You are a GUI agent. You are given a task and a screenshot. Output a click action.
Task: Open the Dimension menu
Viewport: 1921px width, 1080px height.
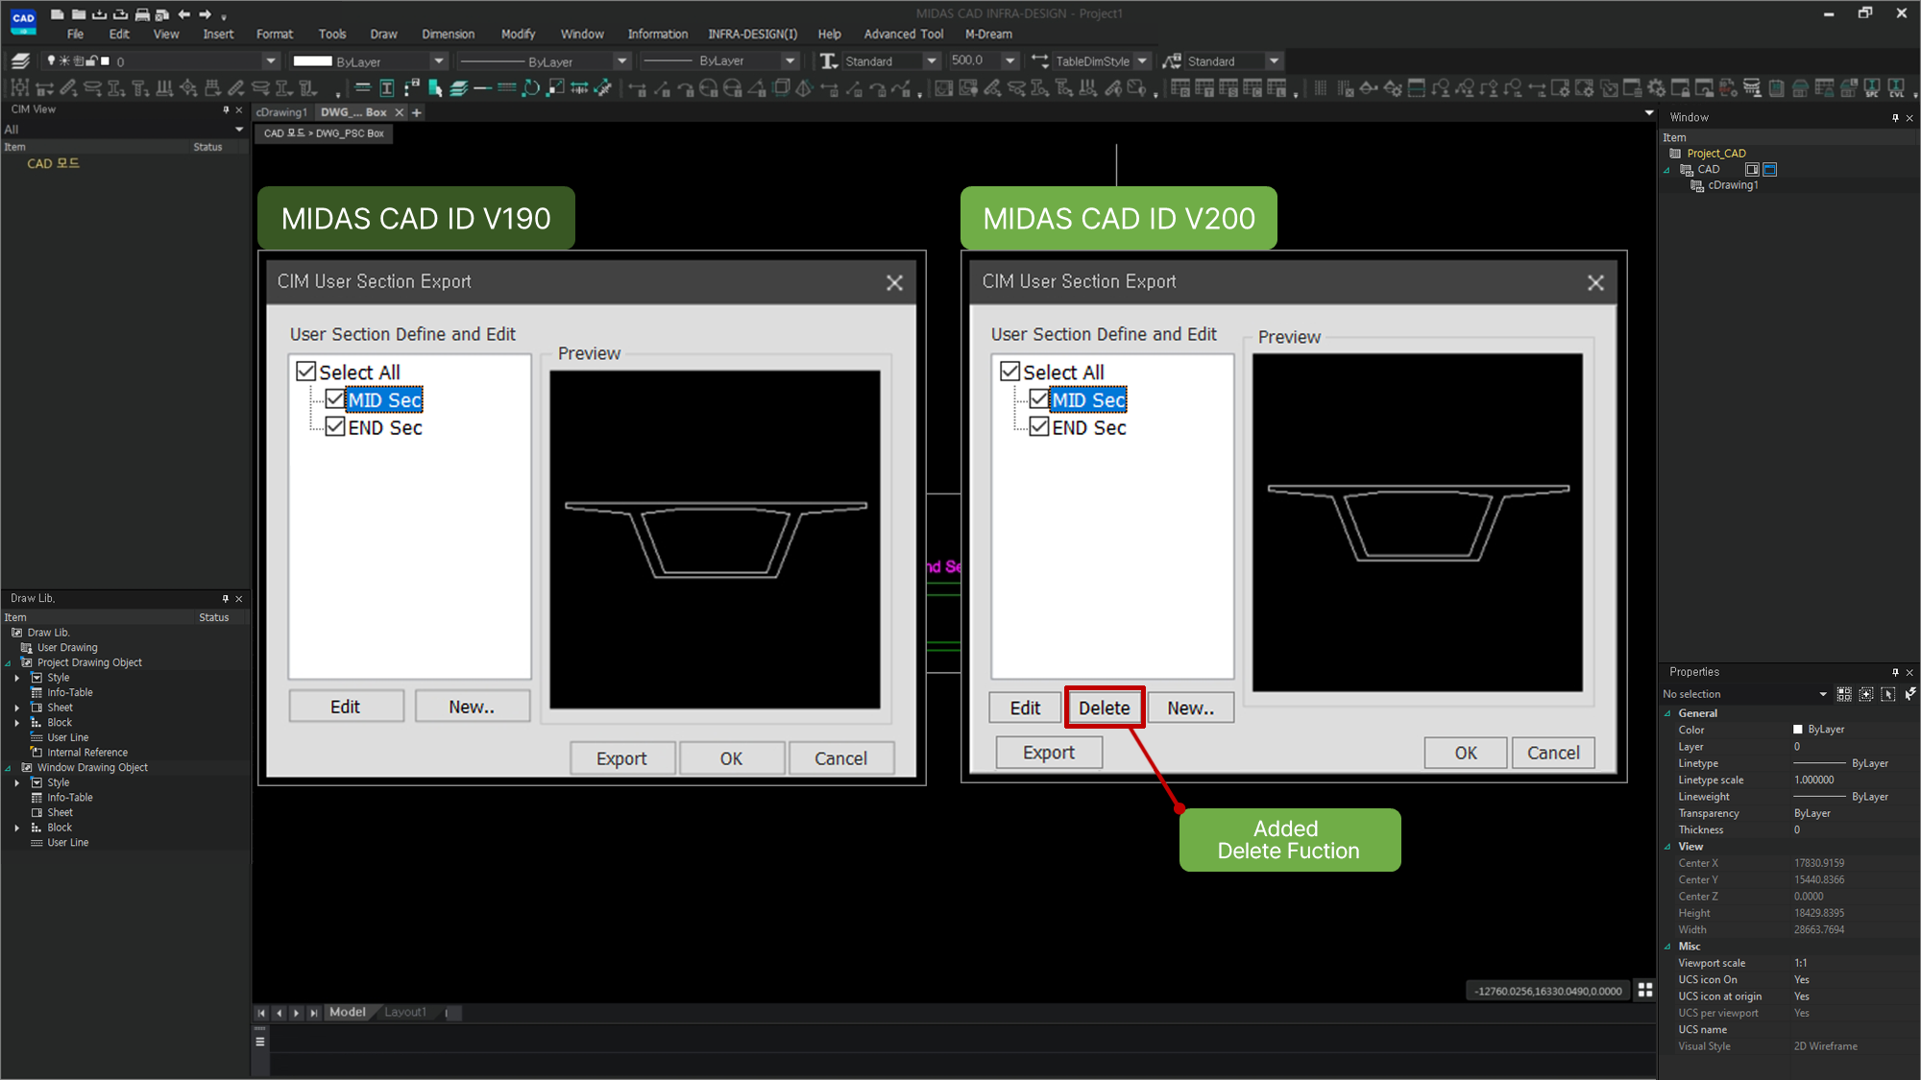pyautogui.click(x=448, y=34)
